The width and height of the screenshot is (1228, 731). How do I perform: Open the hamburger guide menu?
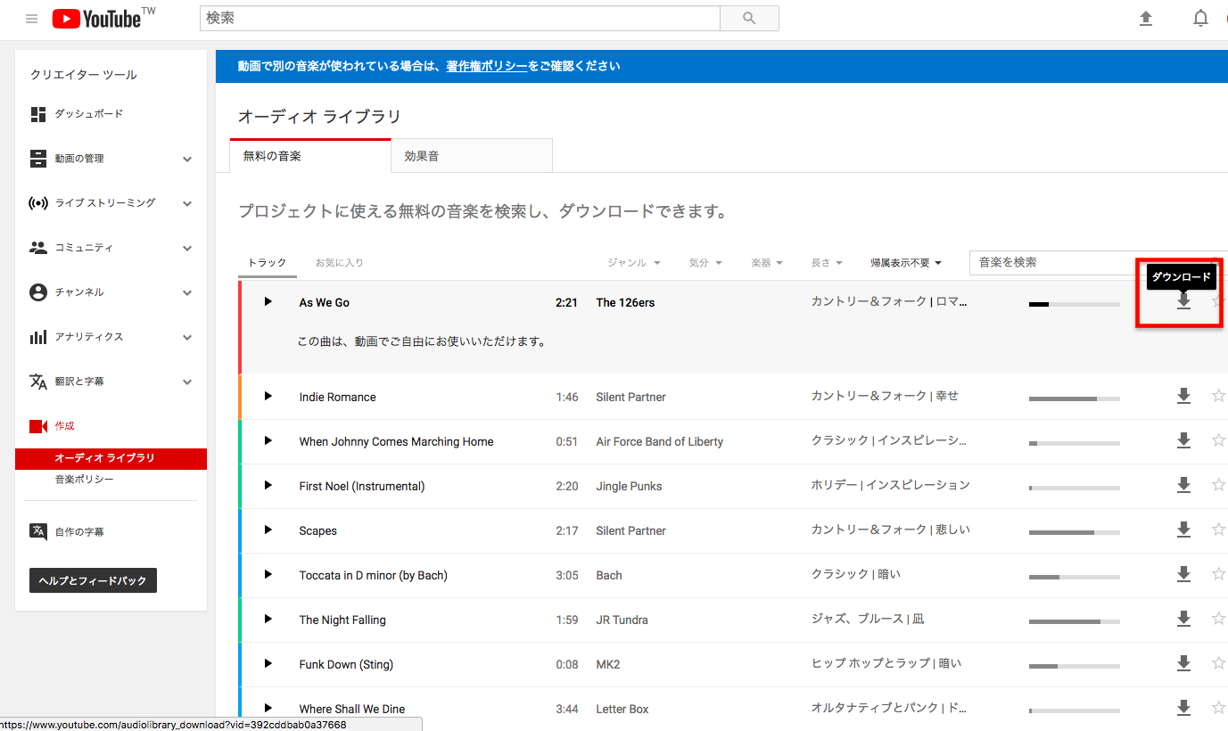(x=32, y=19)
